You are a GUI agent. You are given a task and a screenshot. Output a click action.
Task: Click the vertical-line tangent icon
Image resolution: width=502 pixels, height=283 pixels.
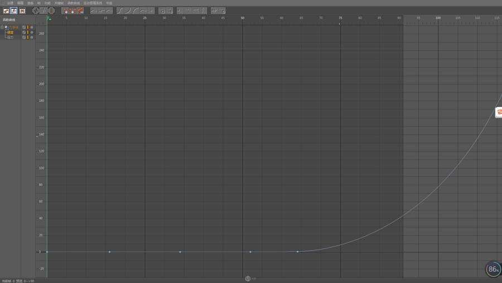[203, 11]
